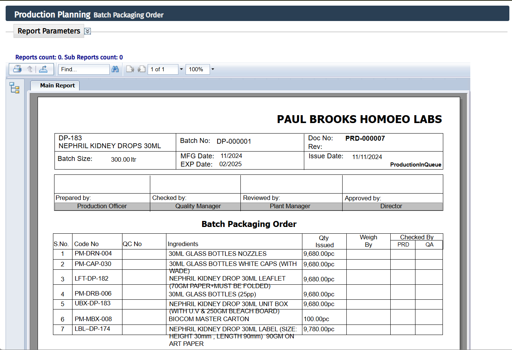Viewport: 512px width, 350px height.
Task: Click code PM-DRN-004
Action: tap(93, 254)
